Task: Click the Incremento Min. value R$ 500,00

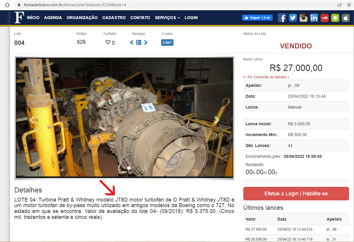Action: (x=297, y=135)
